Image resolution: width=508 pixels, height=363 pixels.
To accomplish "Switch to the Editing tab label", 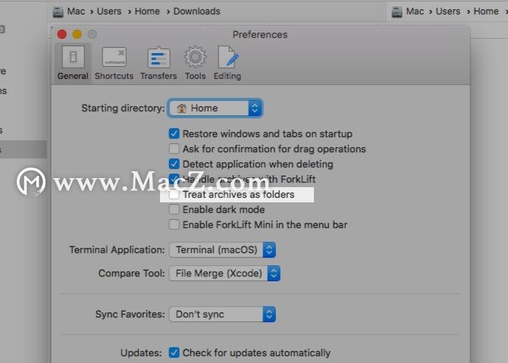I will coord(227,76).
